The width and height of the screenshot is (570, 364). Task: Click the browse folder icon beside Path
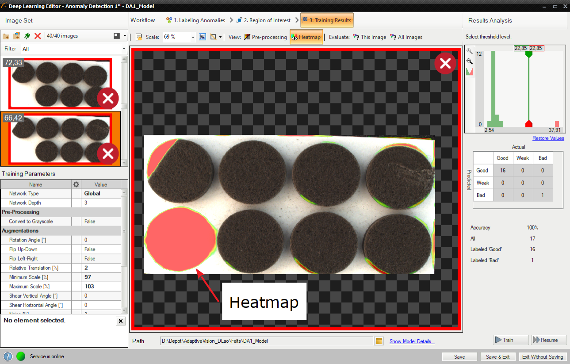[379, 341]
